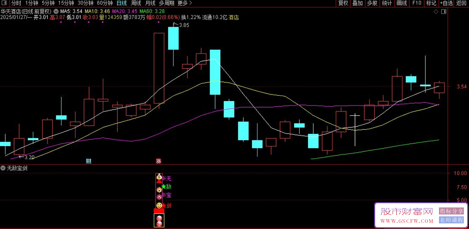Viewport: 469px width, 229px height.
Task: Click the upper red ball in the yellow box
Action: [159, 218]
